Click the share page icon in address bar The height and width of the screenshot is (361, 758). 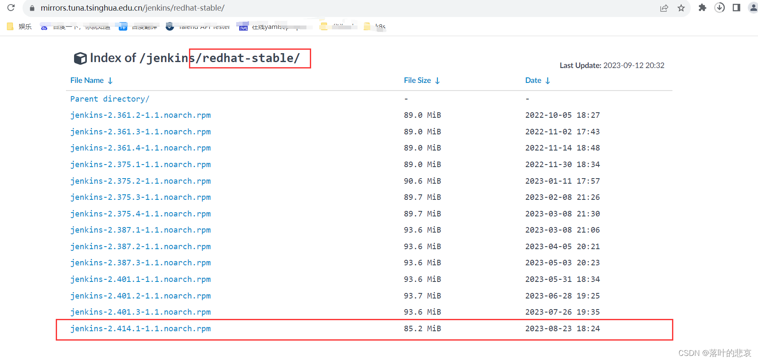pyautogui.click(x=664, y=8)
